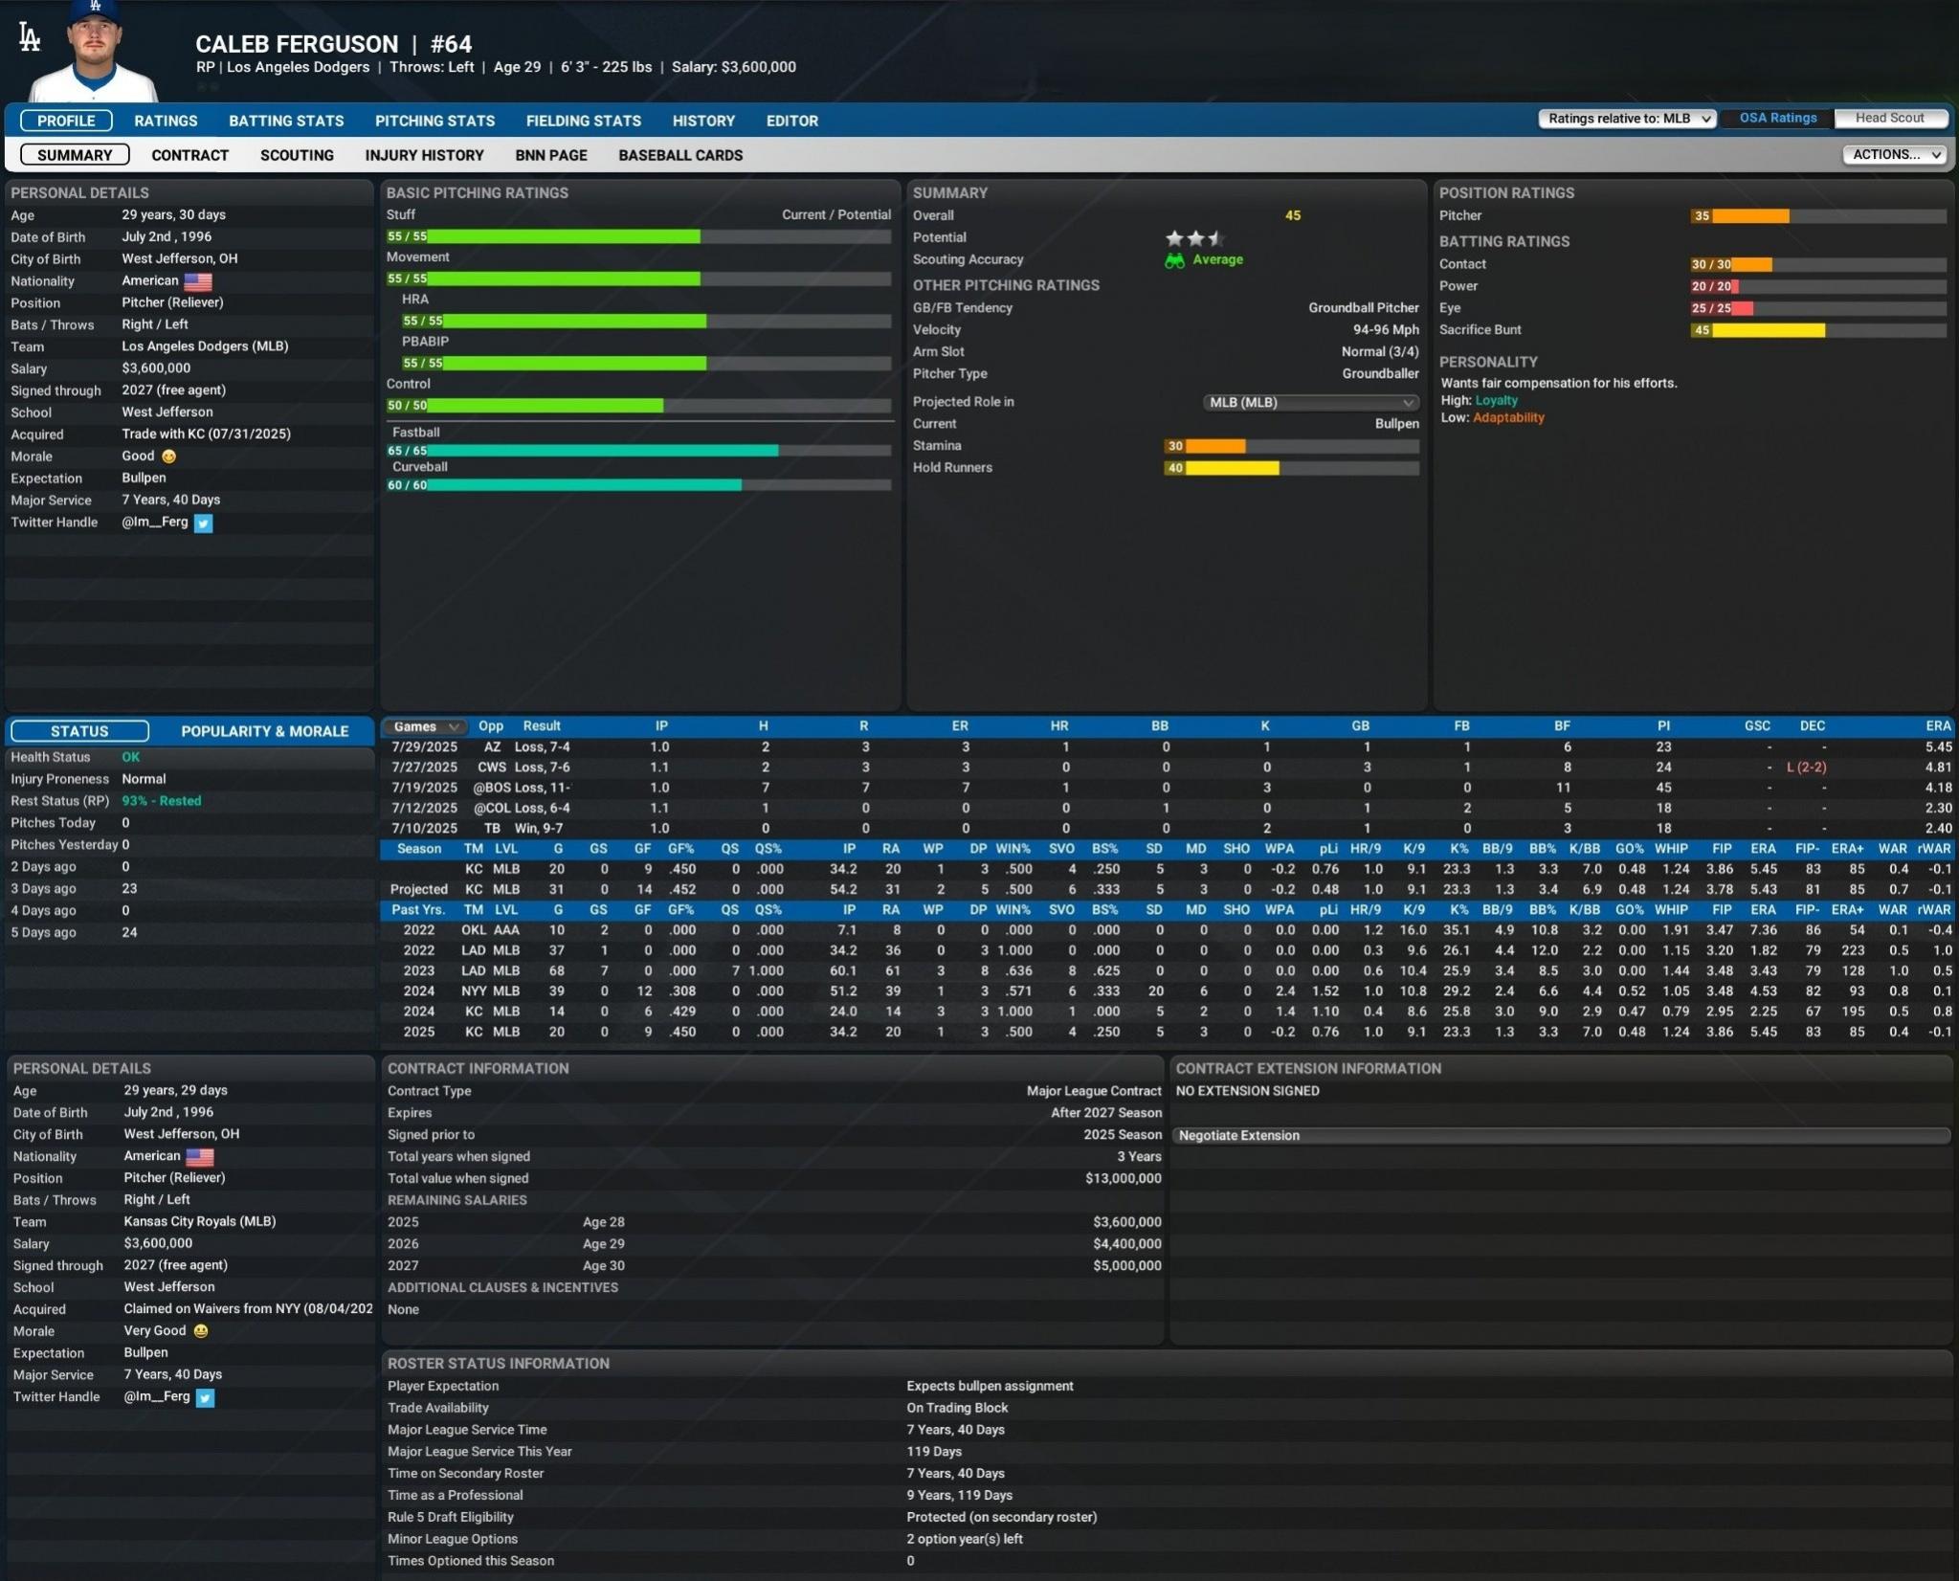Click the American flag icon next to Nationality
Viewport: 1959px width, 1581px height.
tap(197, 281)
